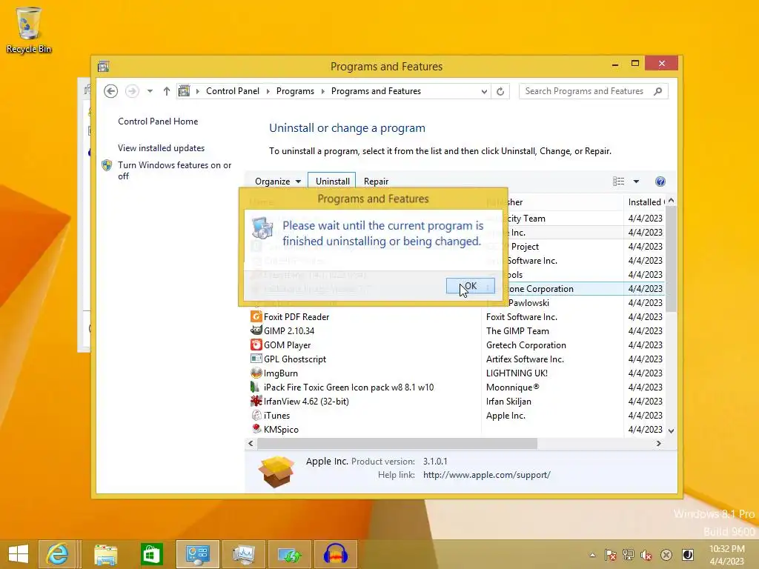Show hidden system tray icons
The height and width of the screenshot is (569, 759).
coord(592,555)
